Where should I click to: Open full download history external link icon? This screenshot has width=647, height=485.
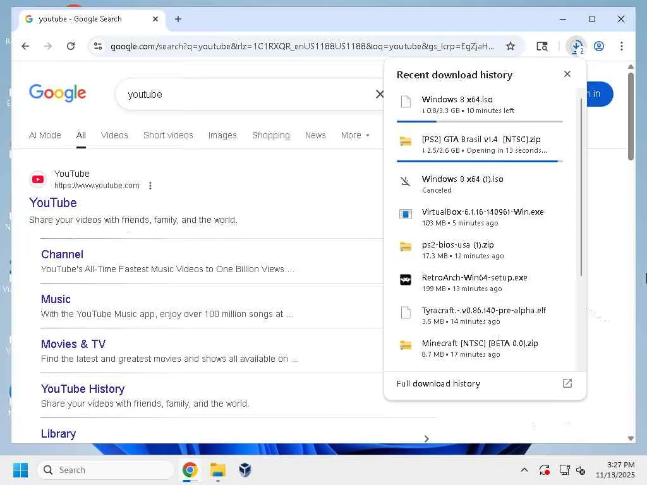click(567, 383)
